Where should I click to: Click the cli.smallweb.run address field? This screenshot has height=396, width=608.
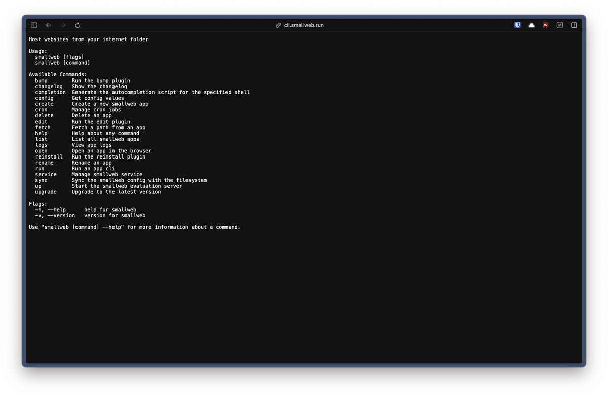tap(303, 25)
